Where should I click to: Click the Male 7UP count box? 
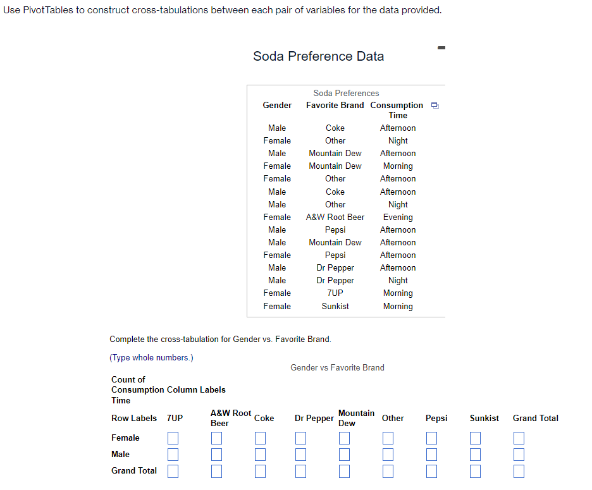pyautogui.click(x=173, y=454)
